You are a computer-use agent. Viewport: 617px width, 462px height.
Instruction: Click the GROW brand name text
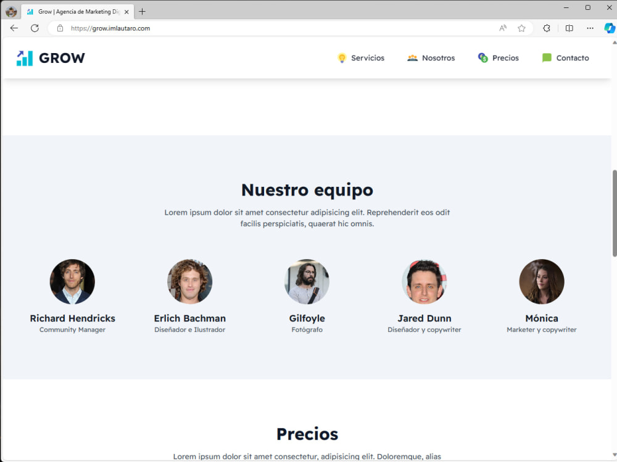click(x=62, y=58)
